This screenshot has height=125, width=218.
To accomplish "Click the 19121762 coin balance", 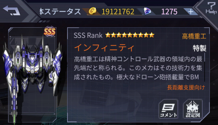I will [x=118, y=12].
